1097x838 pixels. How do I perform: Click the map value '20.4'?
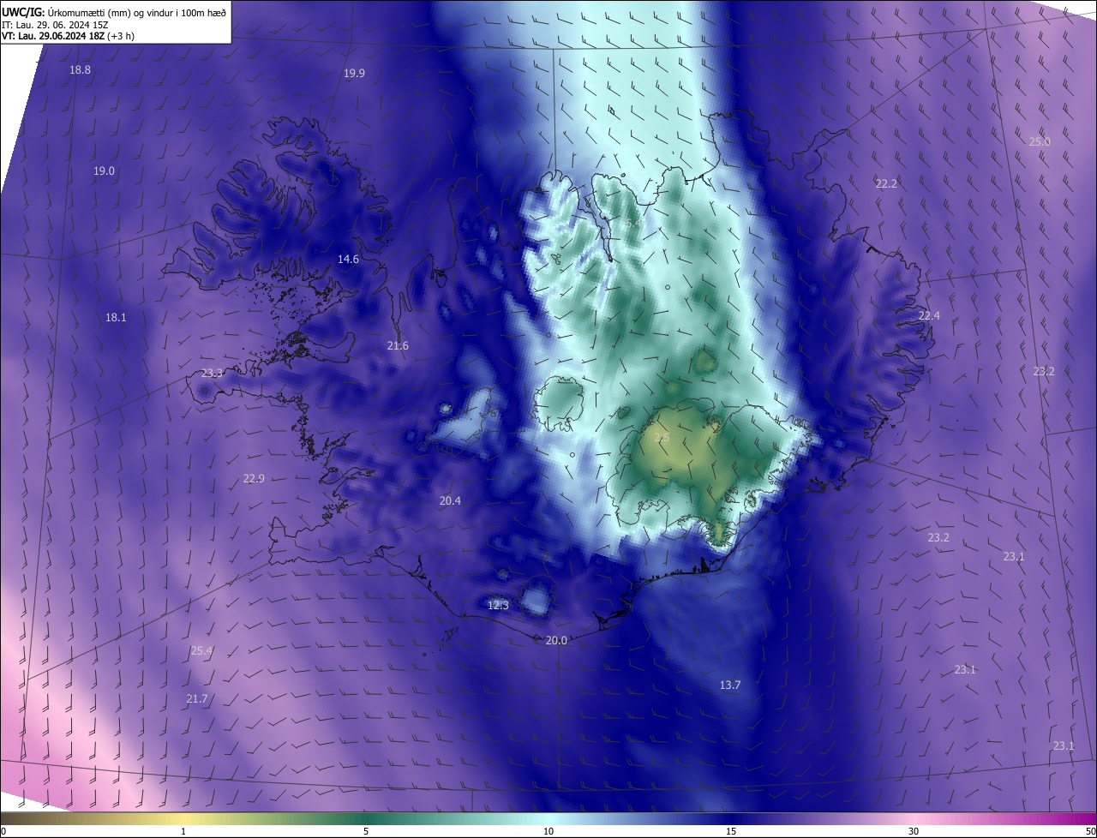click(450, 501)
